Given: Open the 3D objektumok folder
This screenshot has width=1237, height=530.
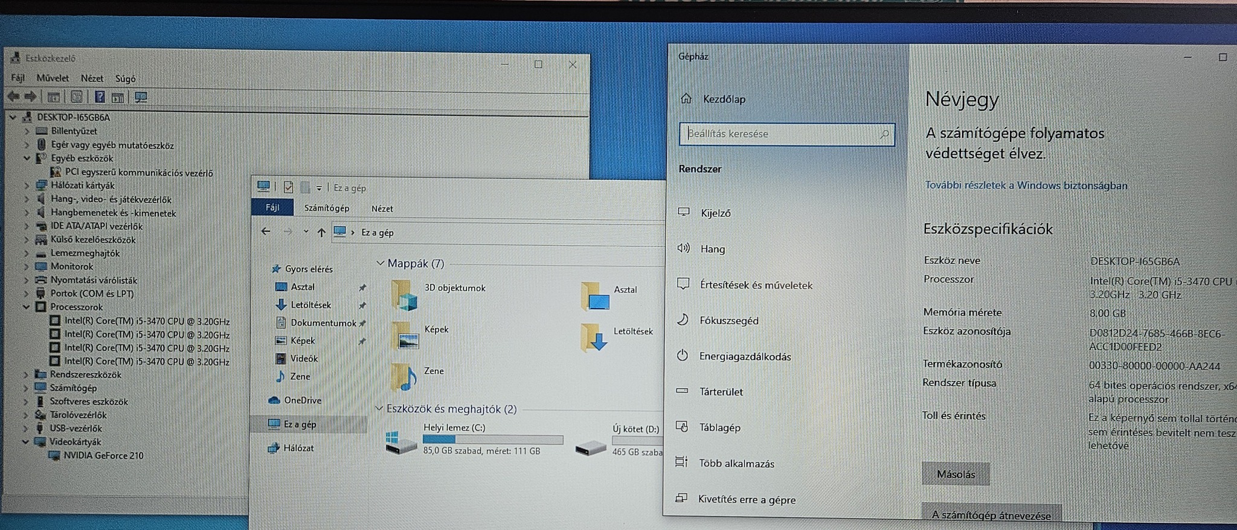Looking at the screenshot, I should (x=405, y=295).
